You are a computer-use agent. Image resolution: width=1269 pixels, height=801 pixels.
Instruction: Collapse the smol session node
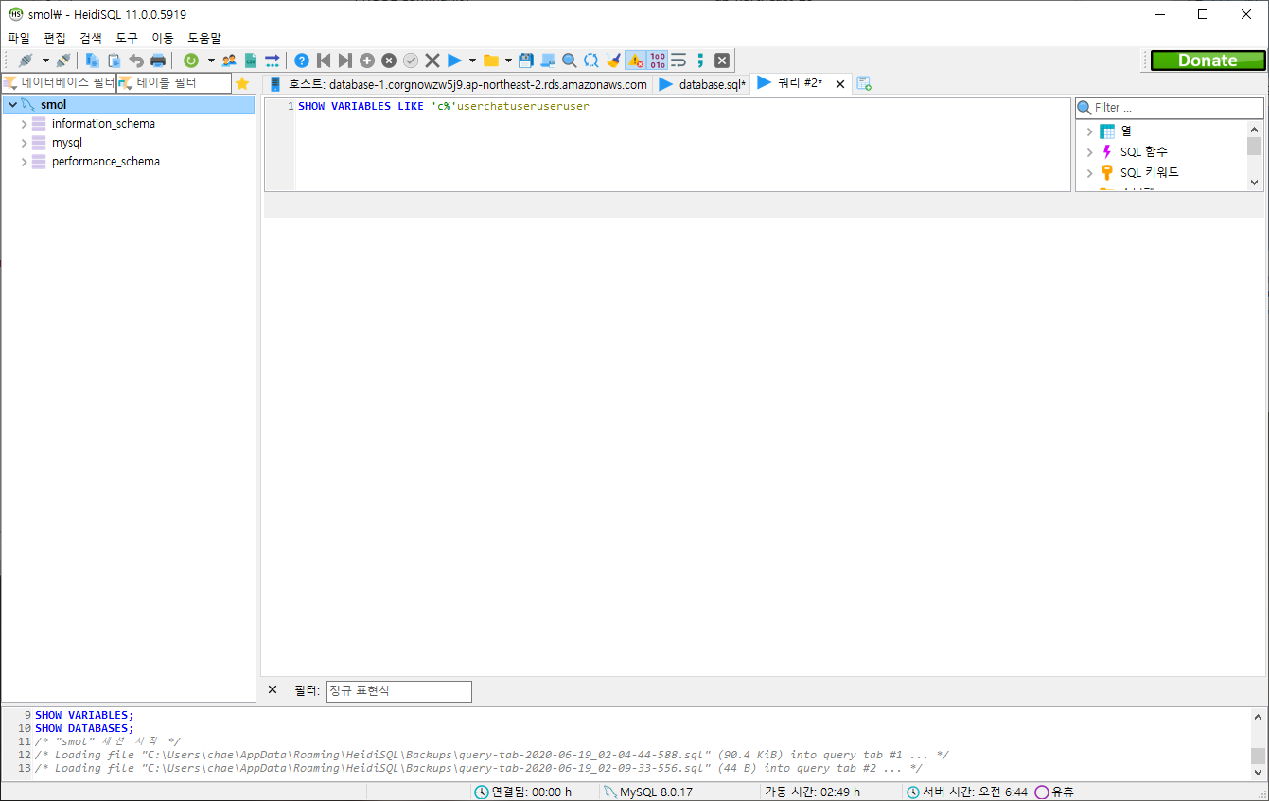[x=11, y=105]
